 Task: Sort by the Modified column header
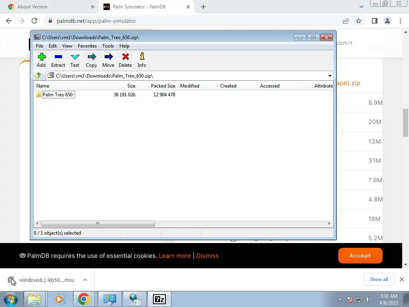[197, 86]
